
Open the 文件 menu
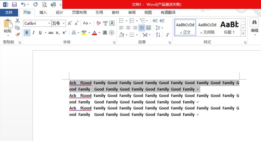9,13
